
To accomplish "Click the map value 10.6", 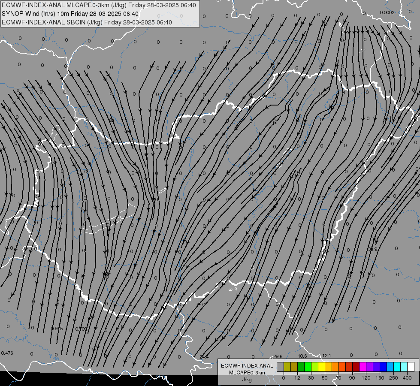I will point(302,356).
